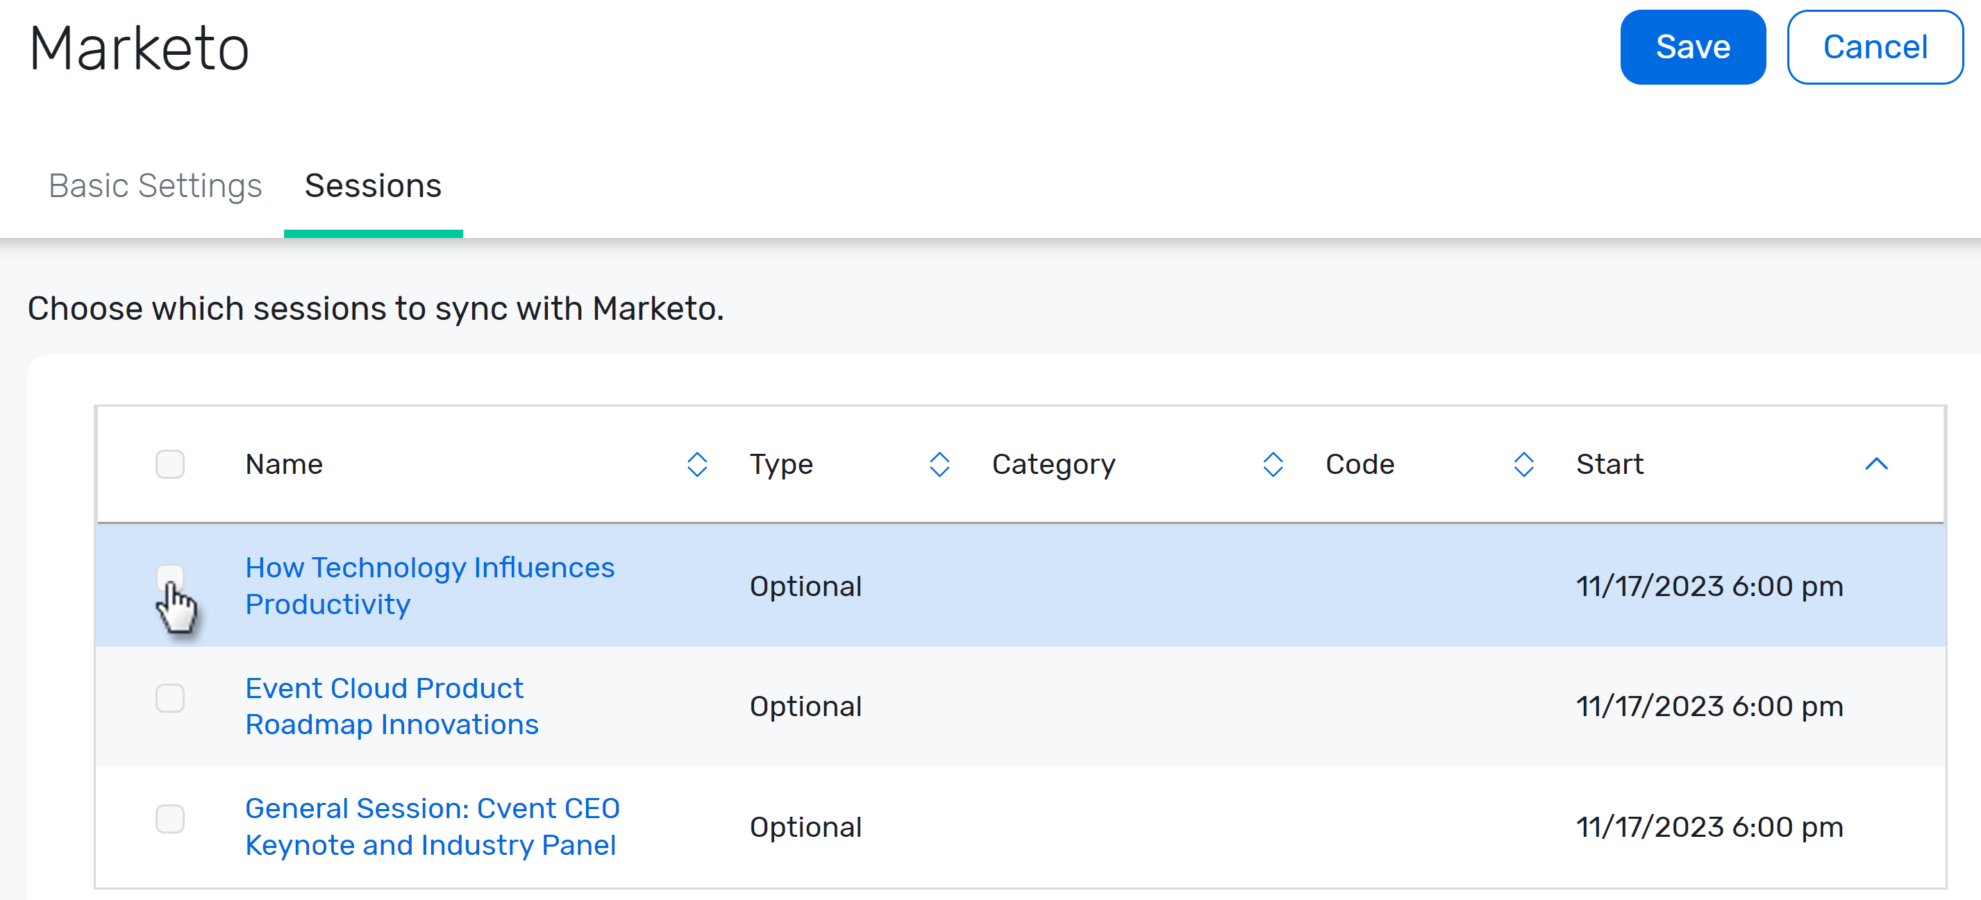Screen dimensions: 1981x900
Task: Click the select-all checkbox in table header
Action: click(170, 464)
